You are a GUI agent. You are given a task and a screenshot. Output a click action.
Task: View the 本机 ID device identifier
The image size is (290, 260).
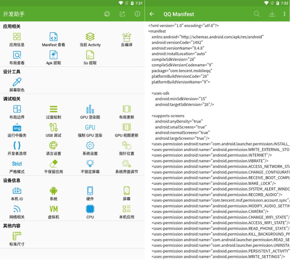[16, 193]
